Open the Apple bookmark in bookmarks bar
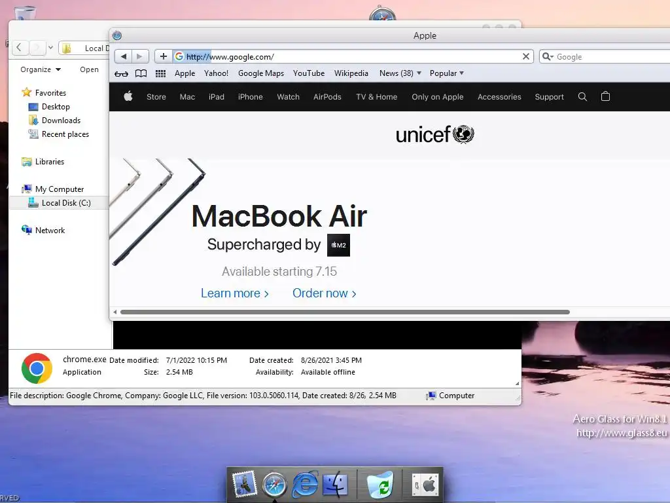 [185, 73]
